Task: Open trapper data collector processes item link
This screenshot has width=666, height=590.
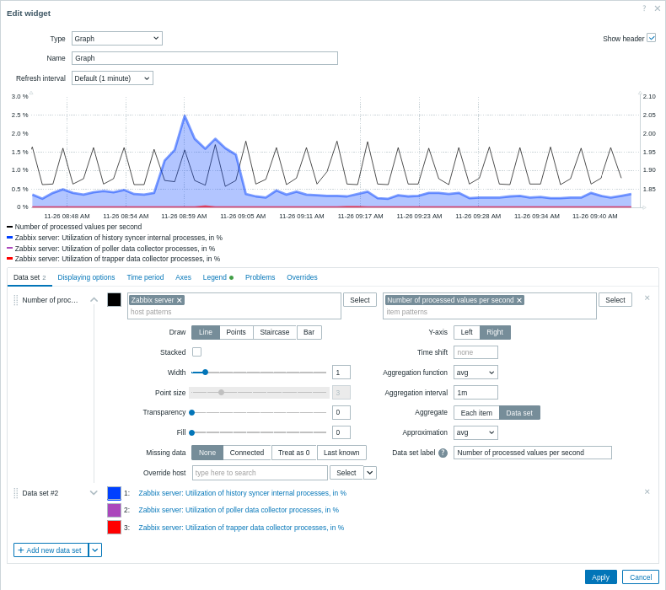Action: point(241,528)
